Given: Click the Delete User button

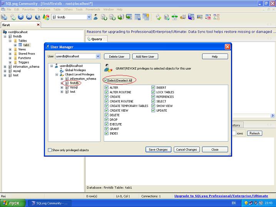Looking at the screenshot, I should coord(117,57).
